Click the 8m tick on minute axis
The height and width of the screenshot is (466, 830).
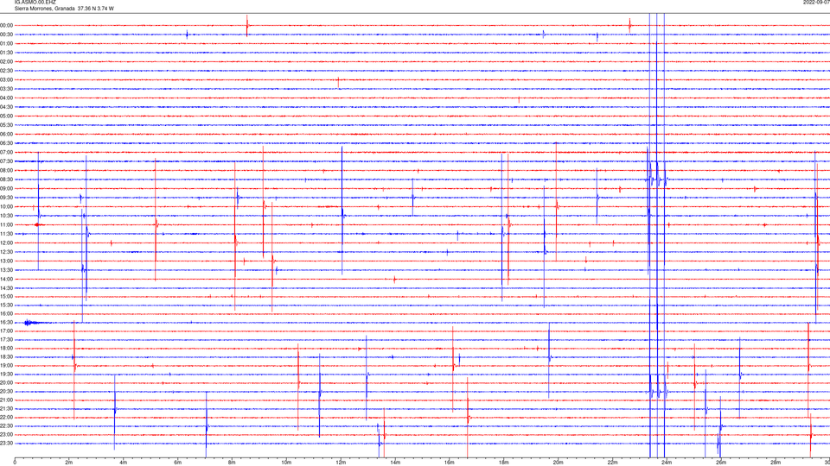(x=232, y=463)
